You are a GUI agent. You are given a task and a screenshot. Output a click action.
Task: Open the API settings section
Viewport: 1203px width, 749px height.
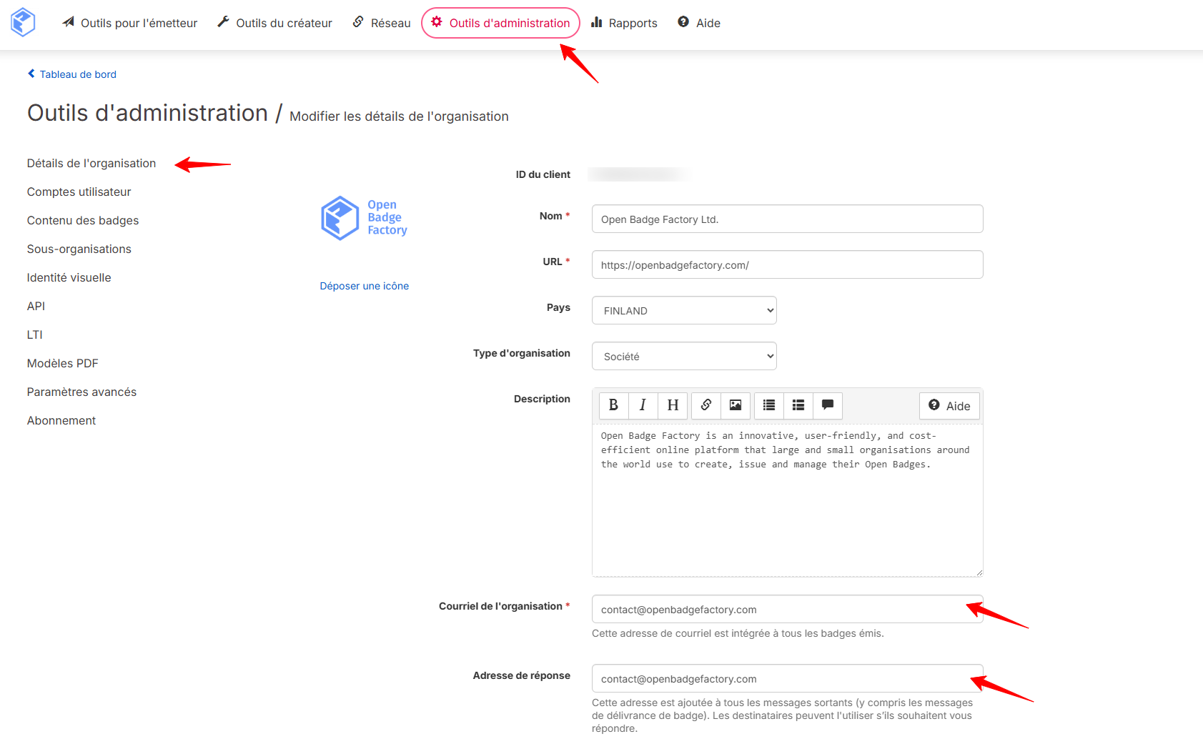pyautogui.click(x=36, y=306)
